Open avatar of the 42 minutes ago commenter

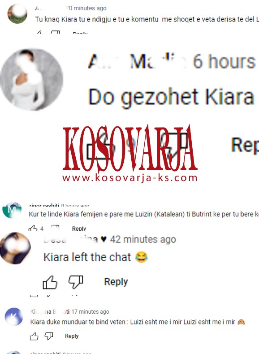pyautogui.click(x=15, y=248)
